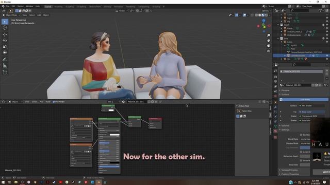Open the Modifier wrench properties tab

pyautogui.click(x=275, y=107)
